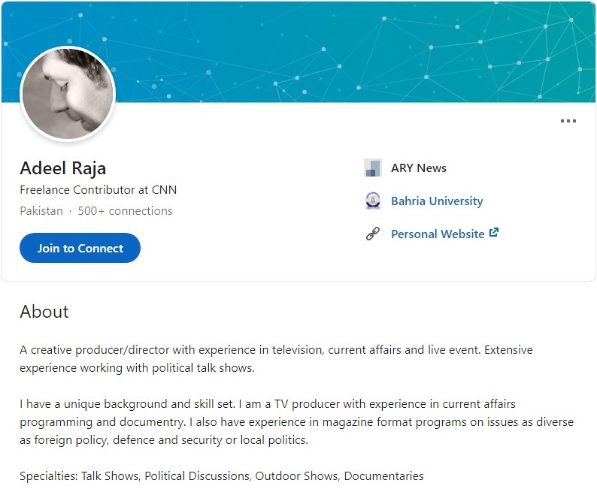Click the ARY News company name
Viewport: 597px width, 492px height.
coord(419,168)
